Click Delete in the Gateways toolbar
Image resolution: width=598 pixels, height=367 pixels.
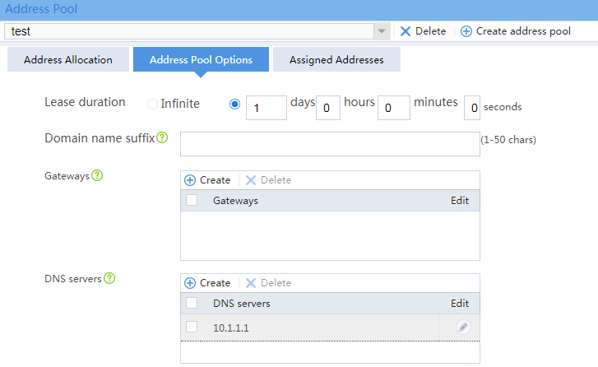(268, 180)
